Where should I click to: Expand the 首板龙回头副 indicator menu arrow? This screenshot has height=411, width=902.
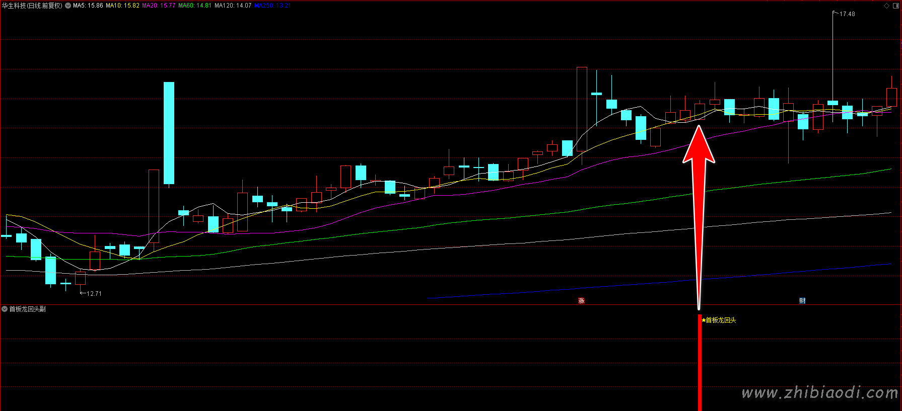pyautogui.click(x=5, y=309)
